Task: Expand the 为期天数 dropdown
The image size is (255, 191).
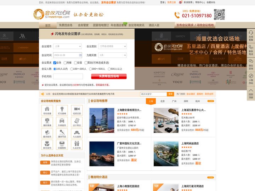Action: [112, 55]
